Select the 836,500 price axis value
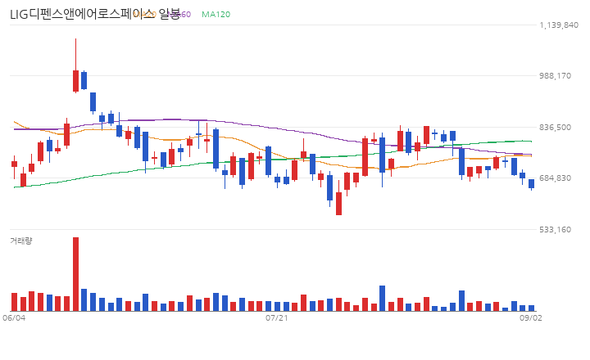Image resolution: width=590 pixels, height=360 pixels. tap(555, 128)
